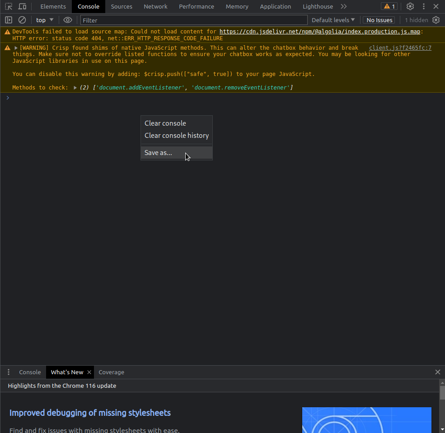This screenshot has width=445, height=433.
Task: Open Improved debugging of missing stylesheets link
Action: tap(90, 413)
